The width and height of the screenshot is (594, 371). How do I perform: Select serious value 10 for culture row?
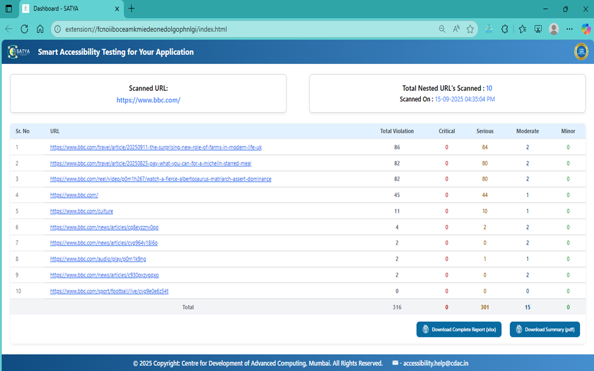[x=485, y=211]
